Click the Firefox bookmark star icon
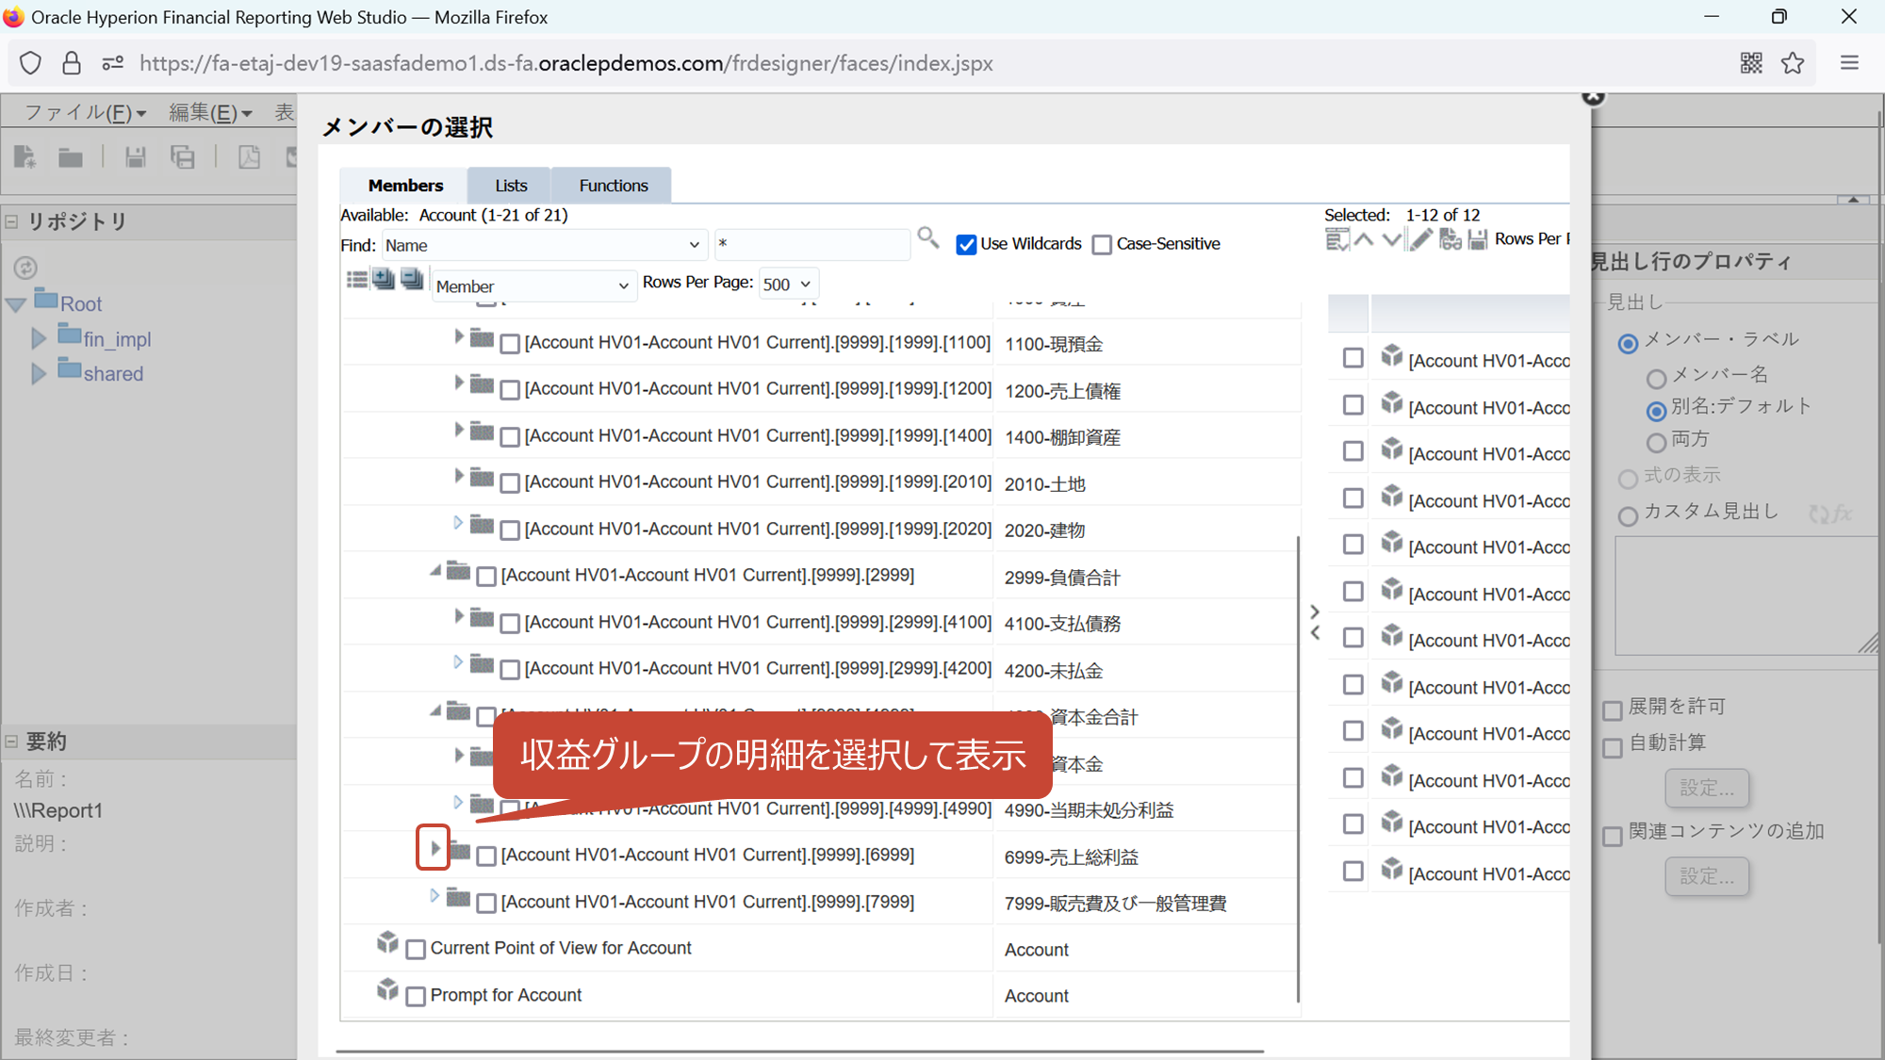1885x1060 pixels. (x=1792, y=63)
